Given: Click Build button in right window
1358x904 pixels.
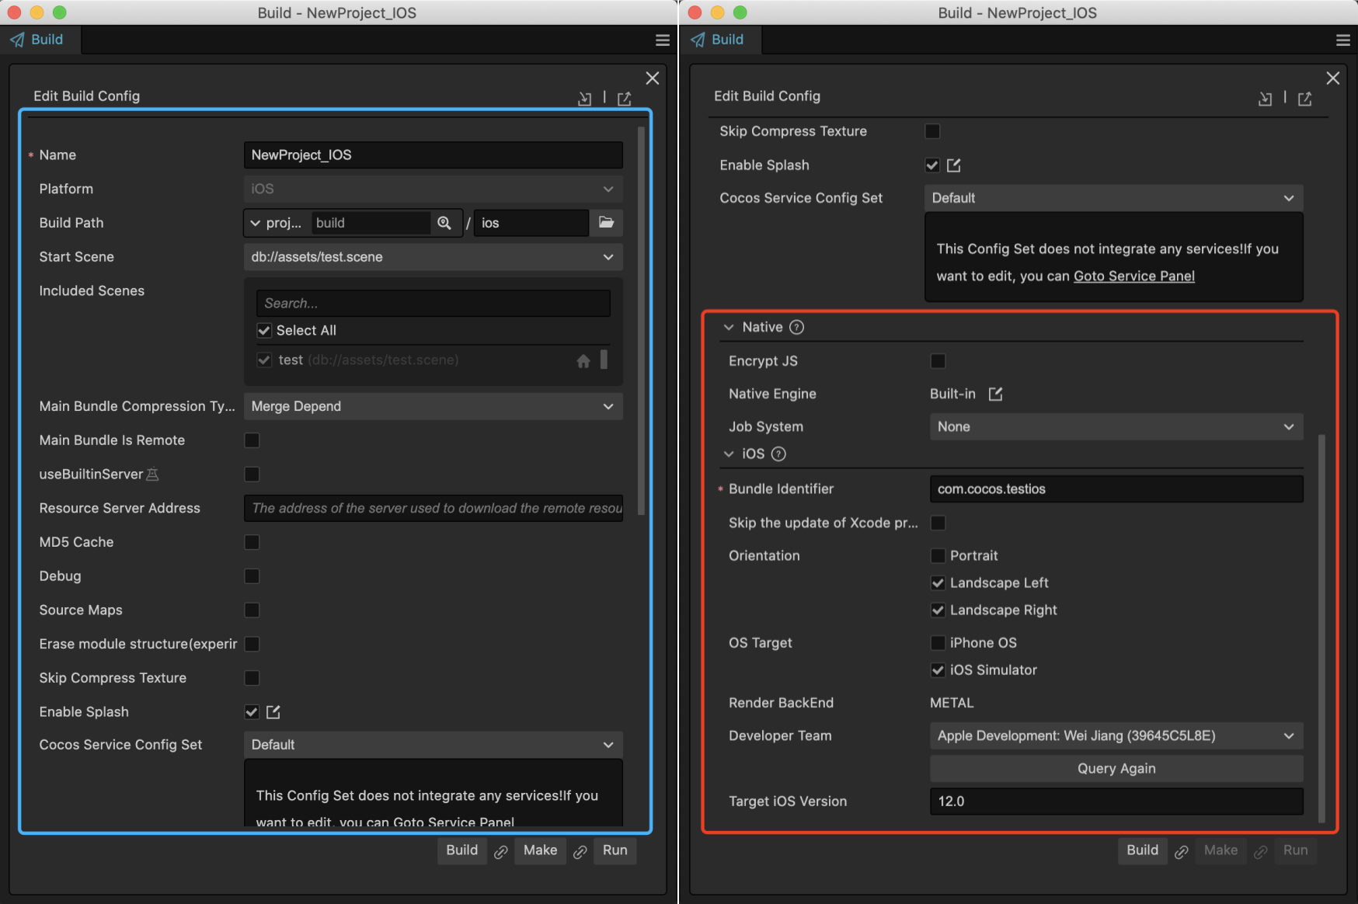Looking at the screenshot, I should [1143, 850].
